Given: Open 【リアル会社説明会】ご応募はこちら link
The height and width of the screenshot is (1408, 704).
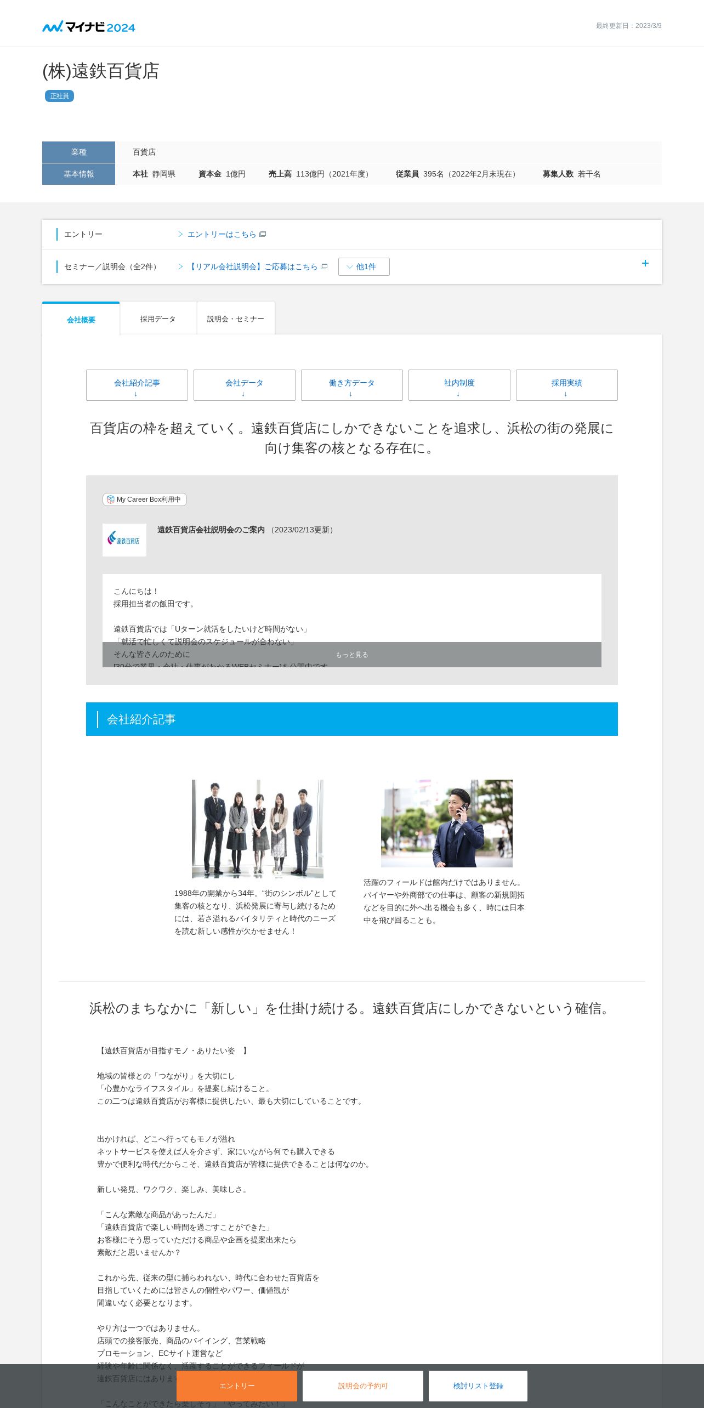Looking at the screenshot, I should [x=252, y=267].
